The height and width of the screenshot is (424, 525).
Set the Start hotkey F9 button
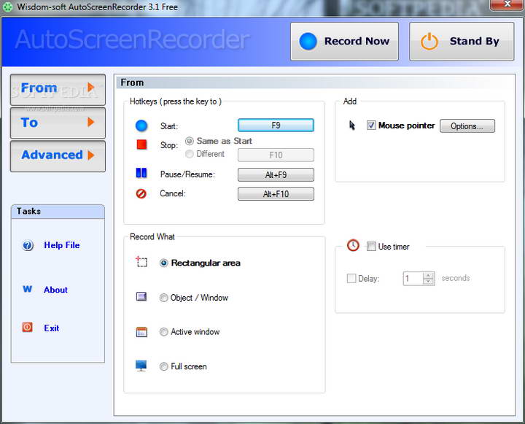[276, 125]
